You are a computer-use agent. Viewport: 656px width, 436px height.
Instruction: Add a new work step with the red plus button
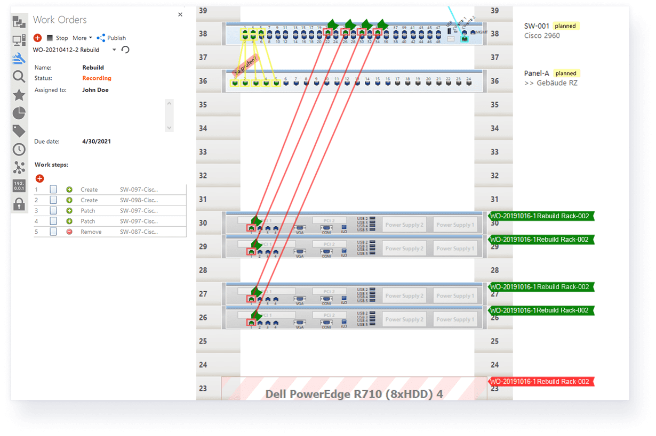[39, 178]
